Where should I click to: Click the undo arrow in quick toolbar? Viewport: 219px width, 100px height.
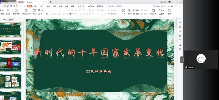(x=17, y=6)
